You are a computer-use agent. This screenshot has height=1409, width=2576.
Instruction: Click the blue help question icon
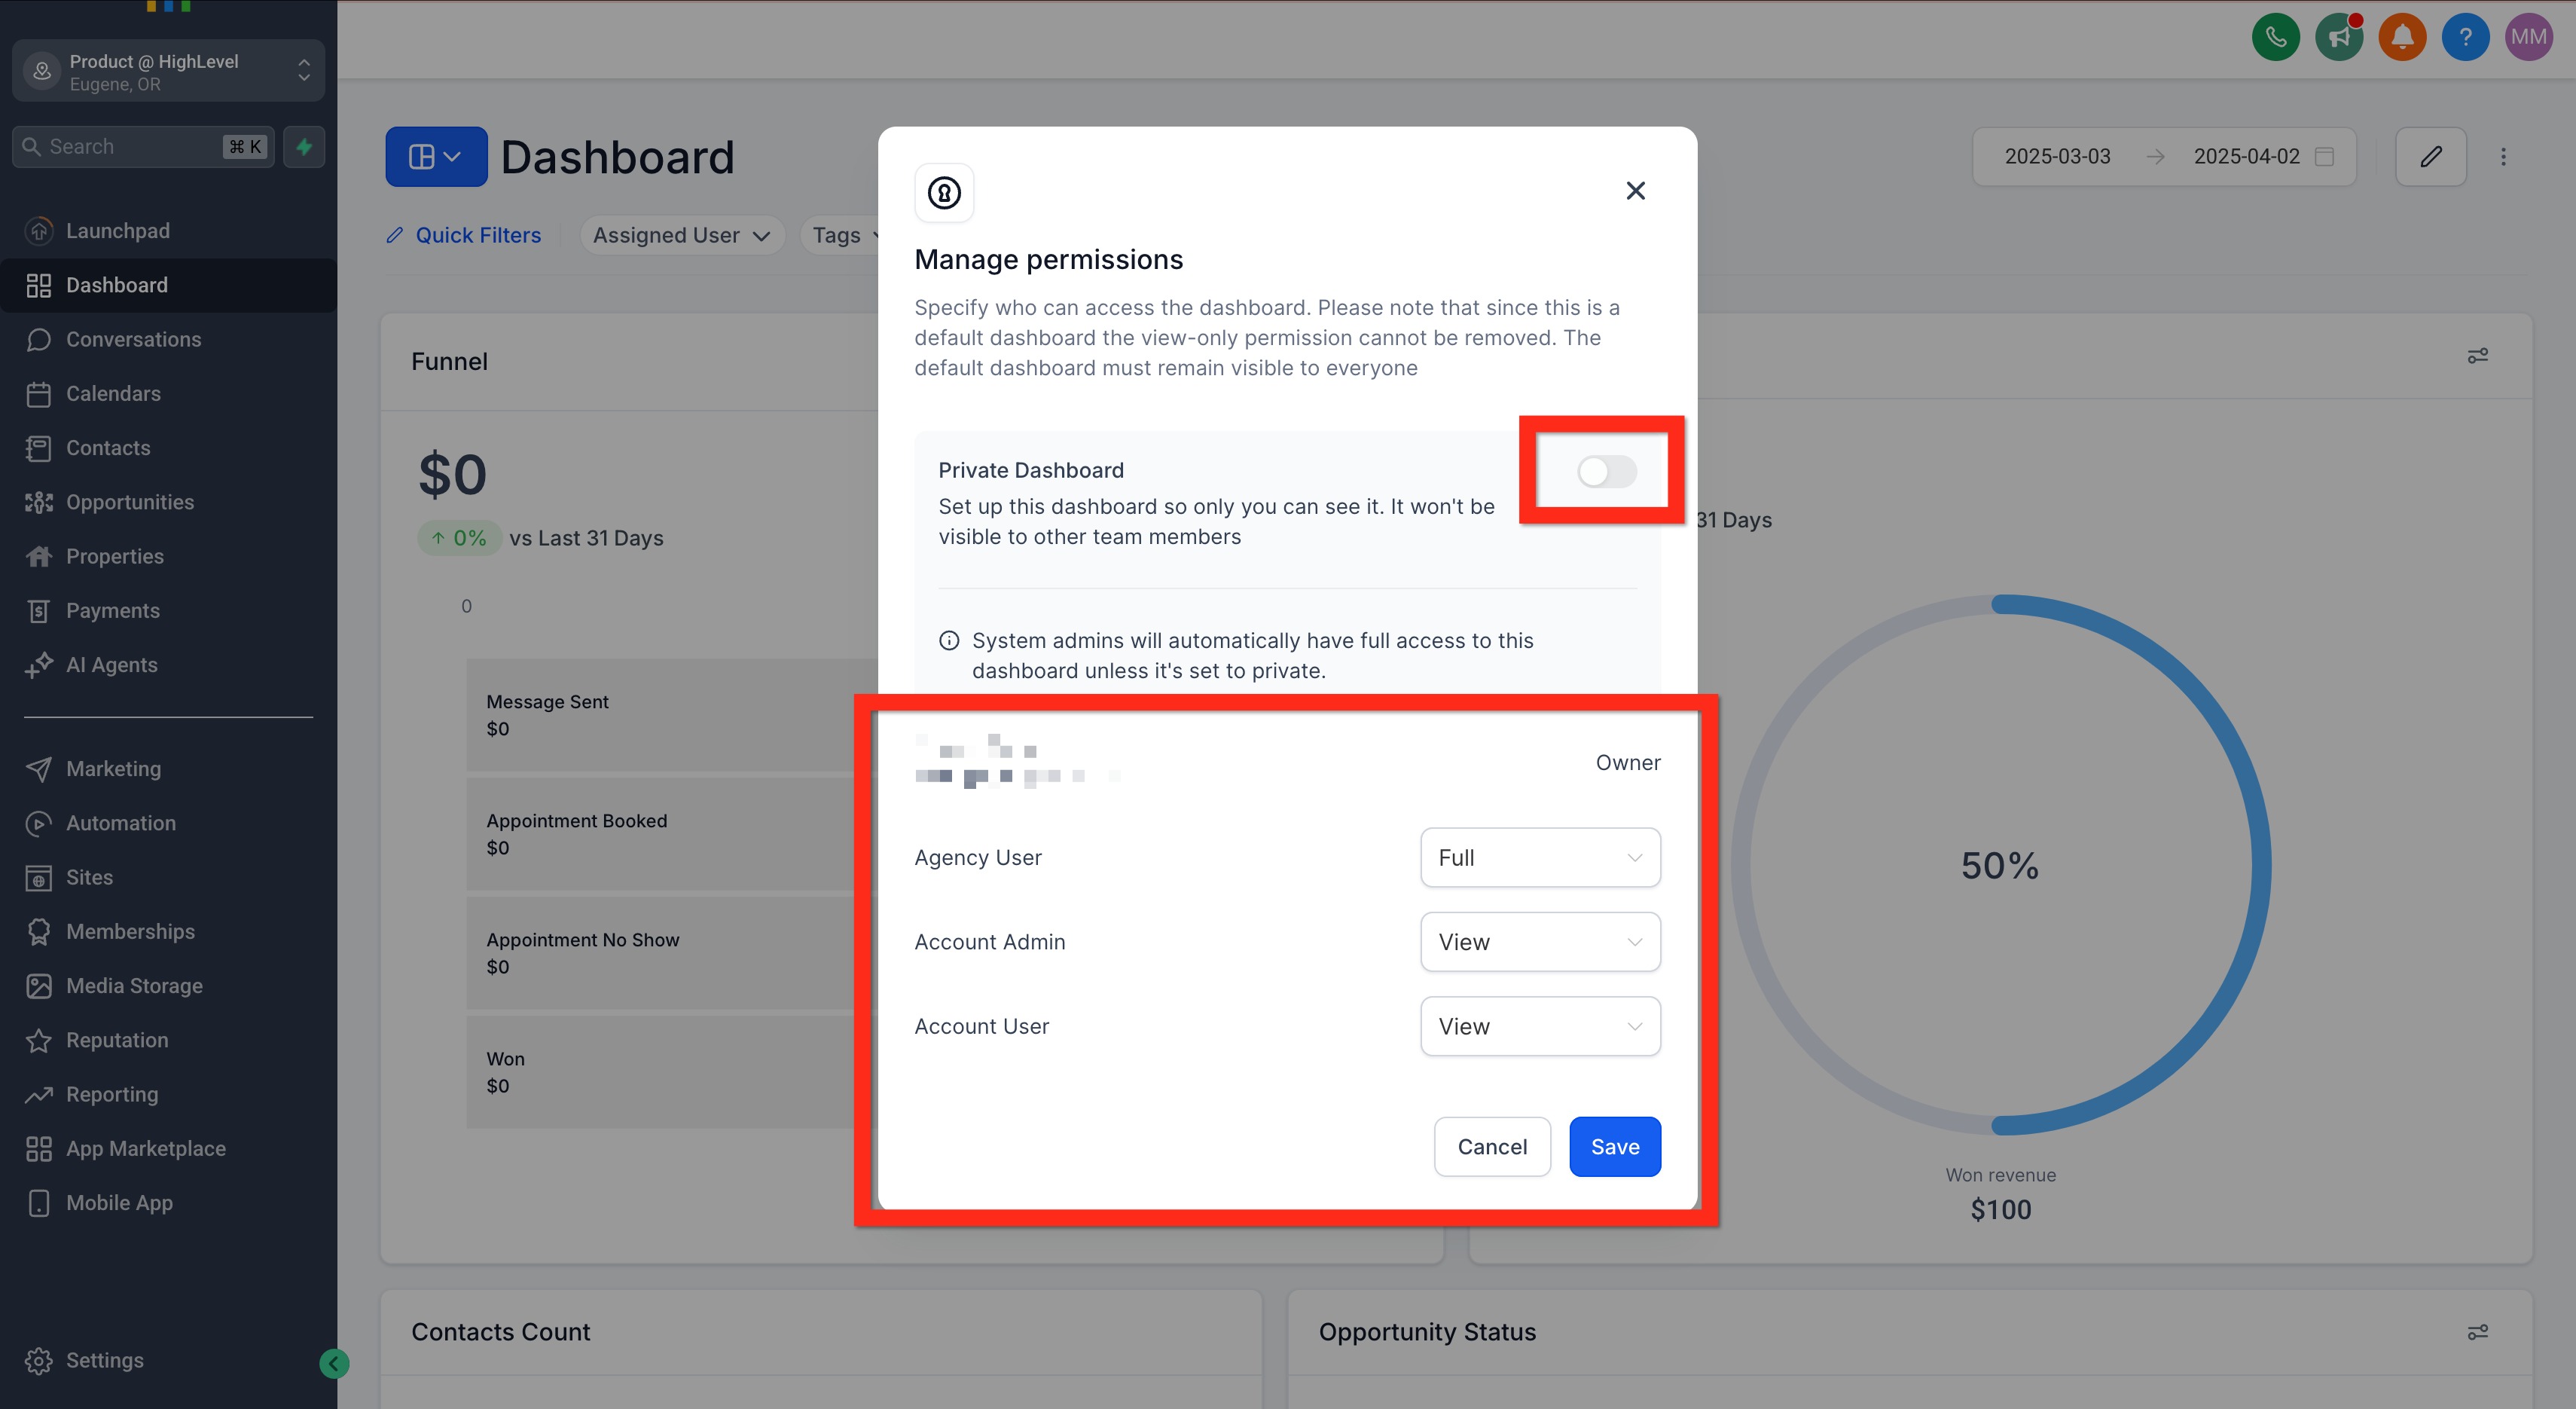(2465, 37)
